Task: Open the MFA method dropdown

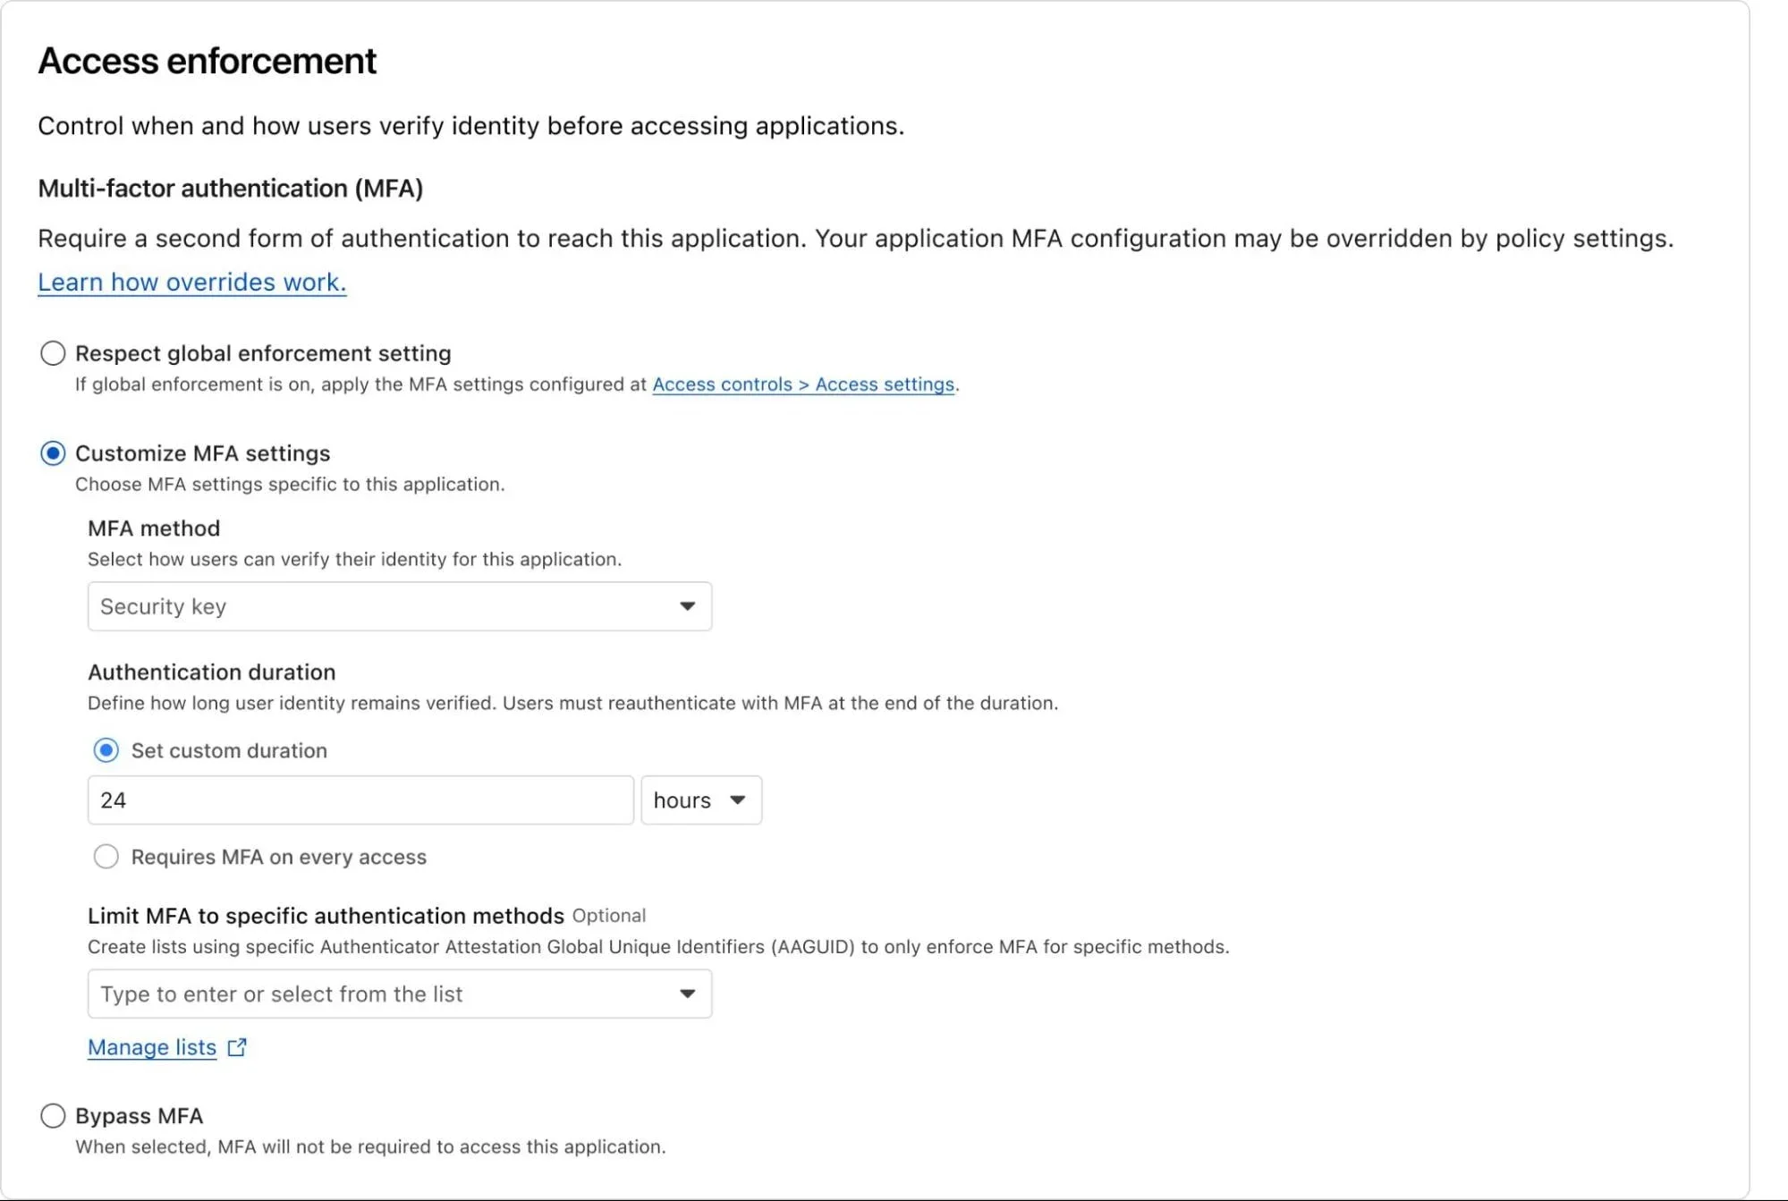Action: (x=399, y=606)
